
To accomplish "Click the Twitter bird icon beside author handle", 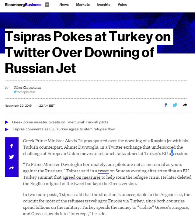I will coord(15,92).
